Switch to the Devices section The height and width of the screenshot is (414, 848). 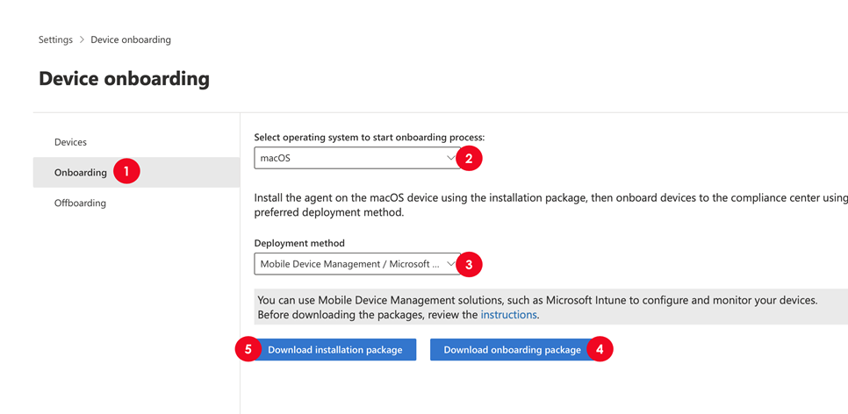click(70, 142)
